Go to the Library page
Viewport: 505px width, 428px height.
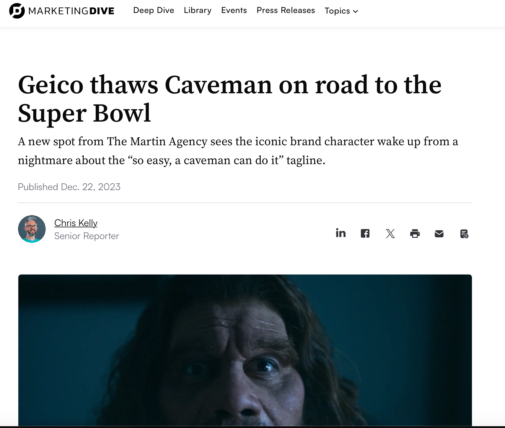coord(198,10)
